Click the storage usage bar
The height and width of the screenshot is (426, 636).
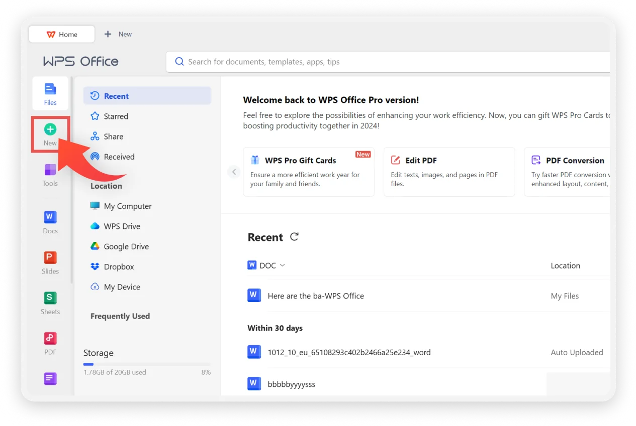point(147,364)
